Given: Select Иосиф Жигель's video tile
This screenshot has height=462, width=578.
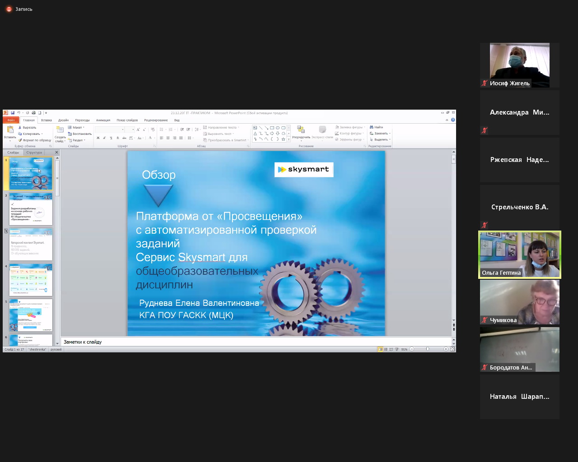Looking at the screenshot, I should [x=520, y=65].
